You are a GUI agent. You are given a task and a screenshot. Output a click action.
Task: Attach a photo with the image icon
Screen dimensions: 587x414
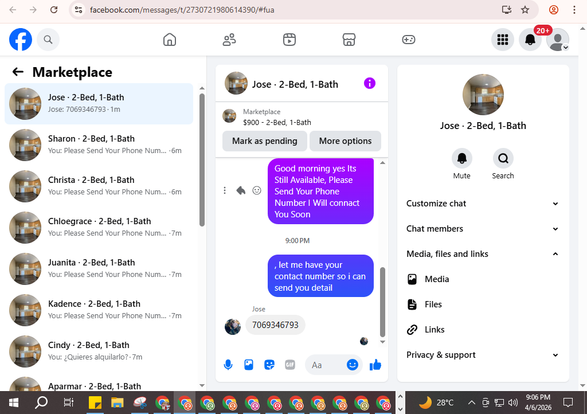[249, 365]
